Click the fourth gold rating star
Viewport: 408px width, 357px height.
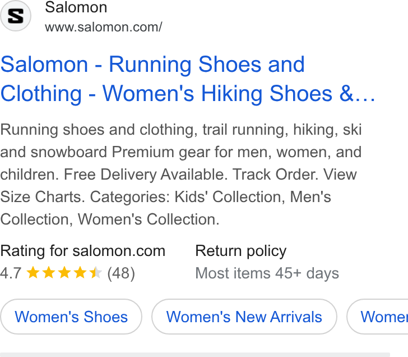pyautogui.click(x=80, y=273)
